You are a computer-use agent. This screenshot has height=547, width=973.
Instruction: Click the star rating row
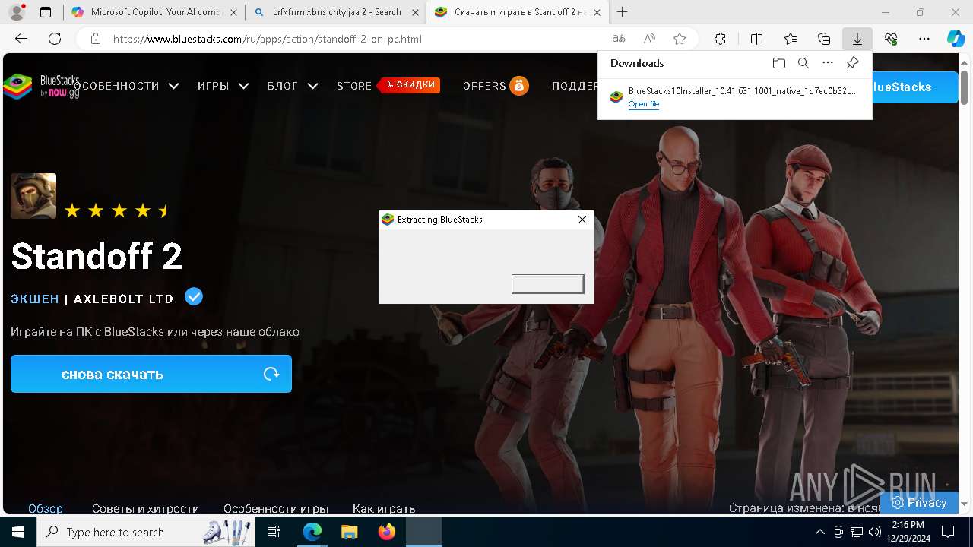pos(116,210)
